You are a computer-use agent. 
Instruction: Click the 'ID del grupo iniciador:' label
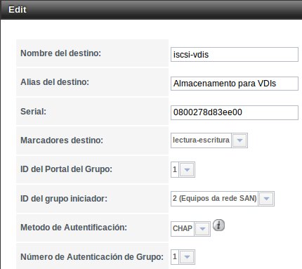[x=64, y=199]
